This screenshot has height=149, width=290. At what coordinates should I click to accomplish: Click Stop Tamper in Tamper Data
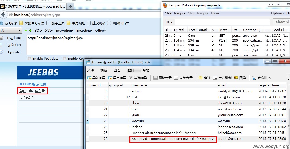tap(198, 13)
